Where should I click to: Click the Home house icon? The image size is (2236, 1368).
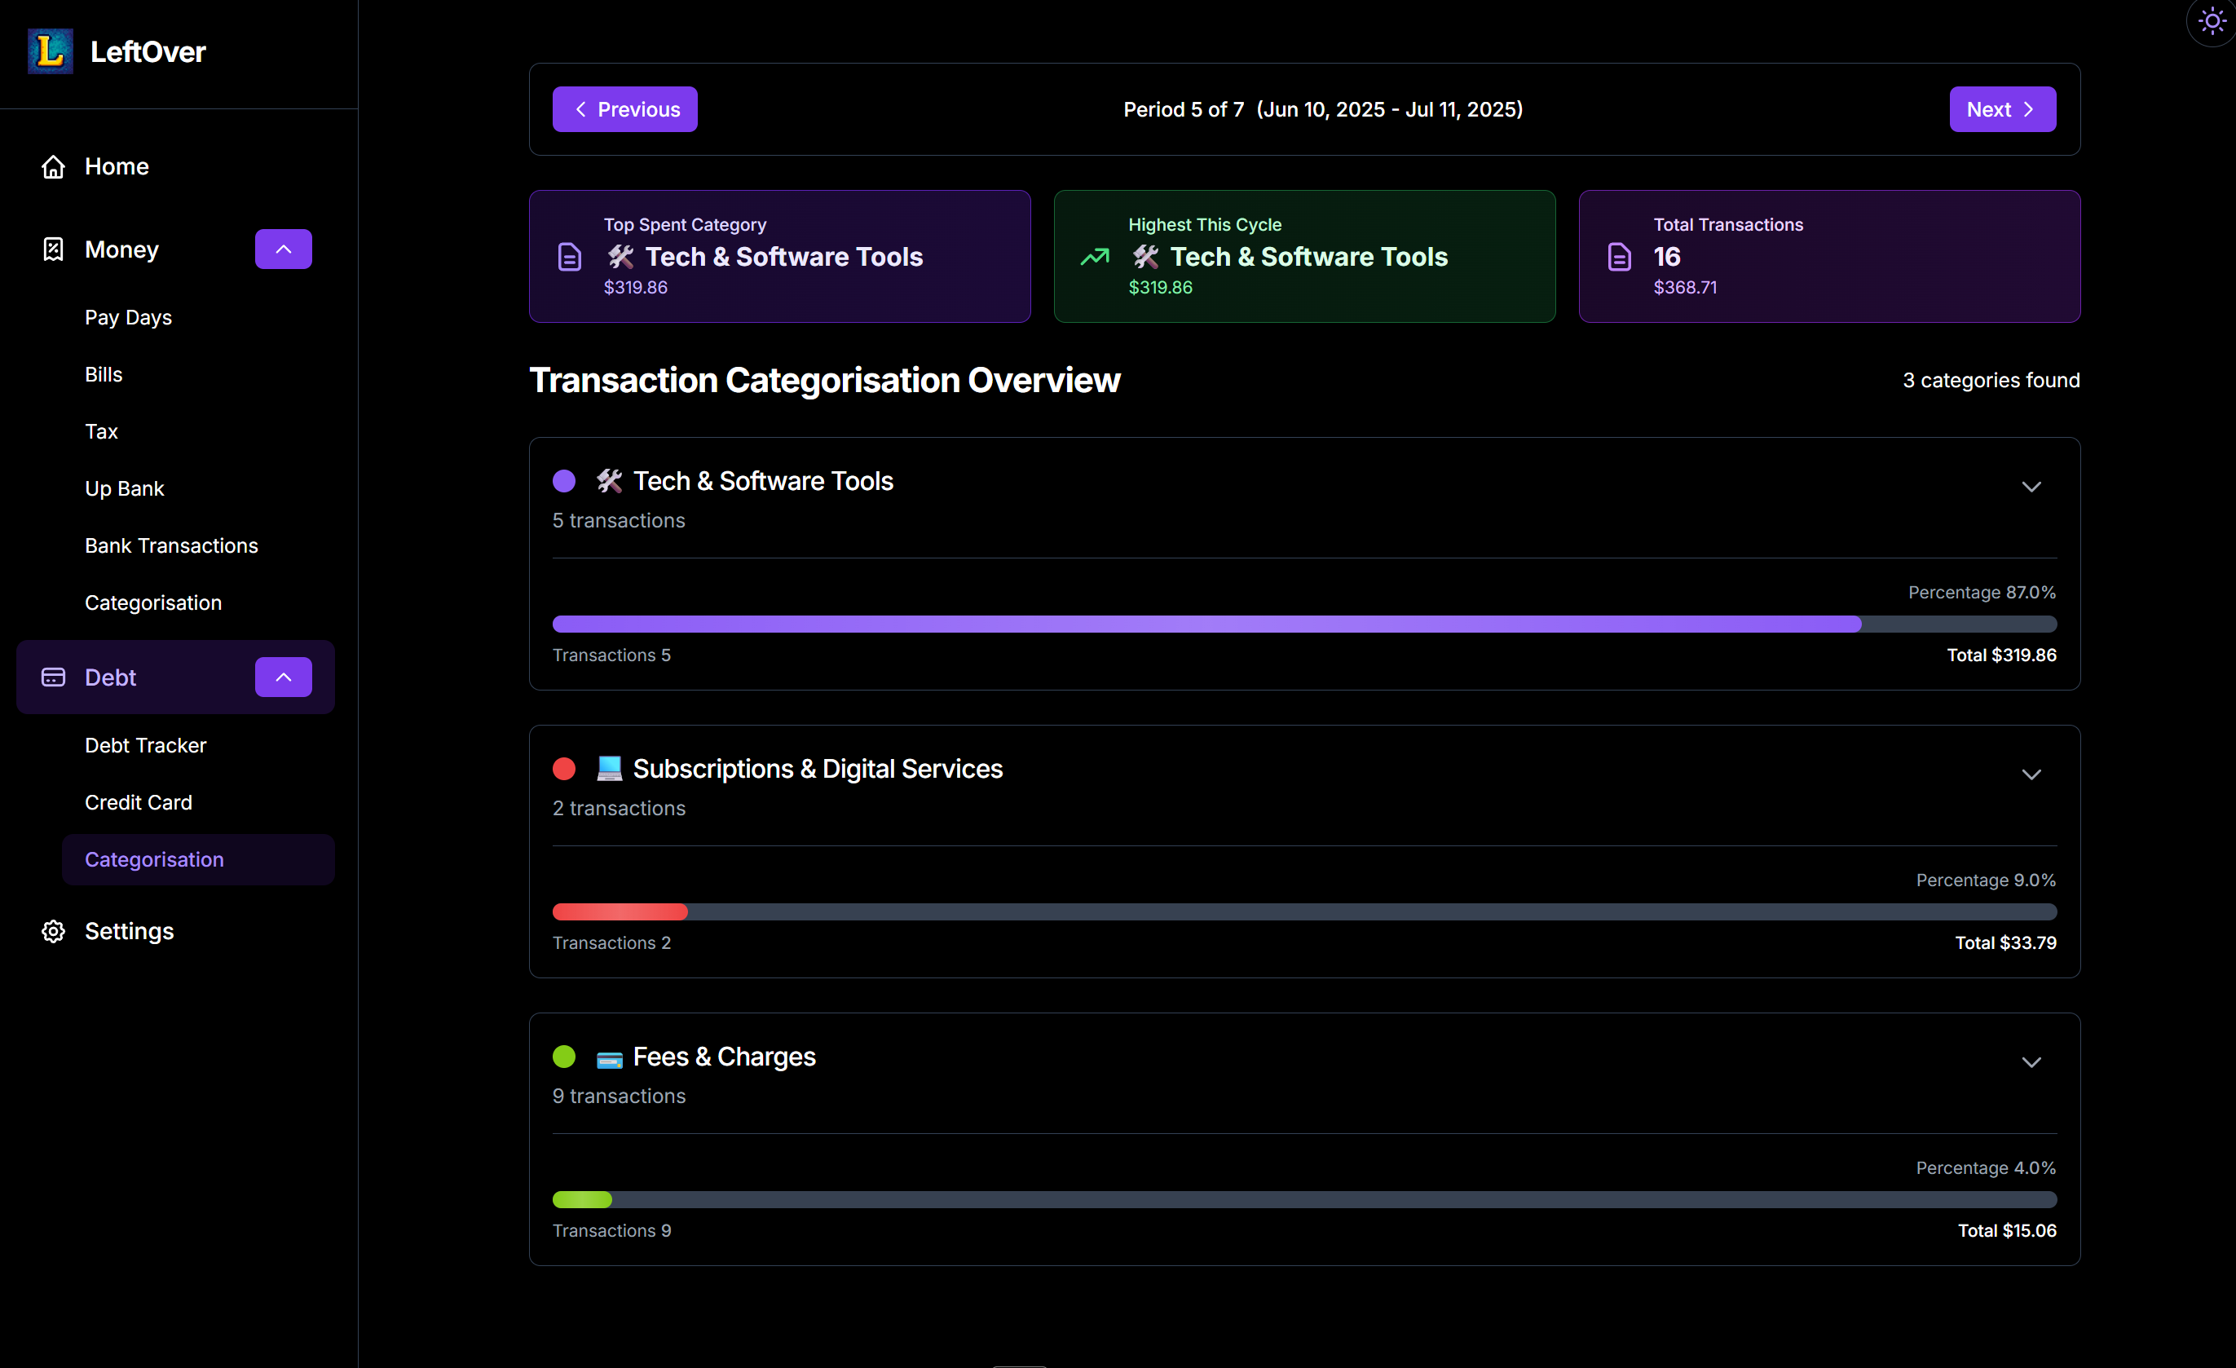[x=54, y=167]
